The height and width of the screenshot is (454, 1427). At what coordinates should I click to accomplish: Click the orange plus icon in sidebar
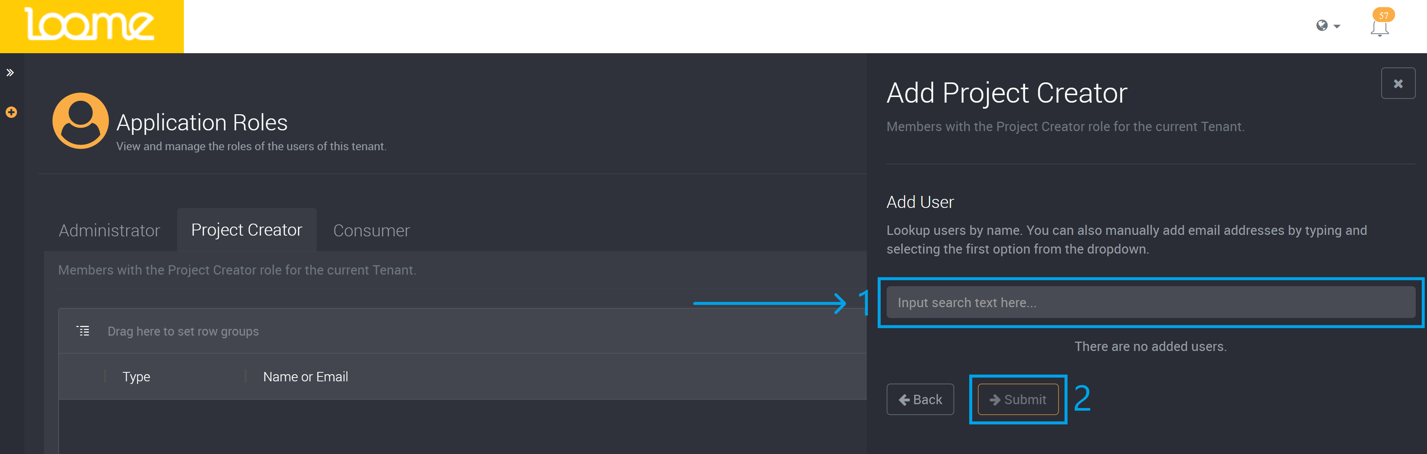coord(11,112)
